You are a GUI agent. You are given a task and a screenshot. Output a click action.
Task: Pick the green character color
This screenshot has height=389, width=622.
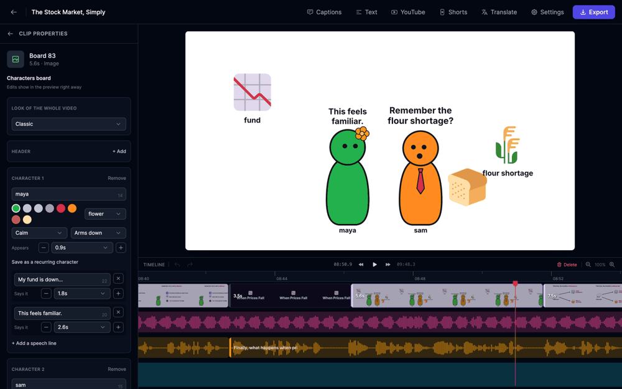coord(16,209)
